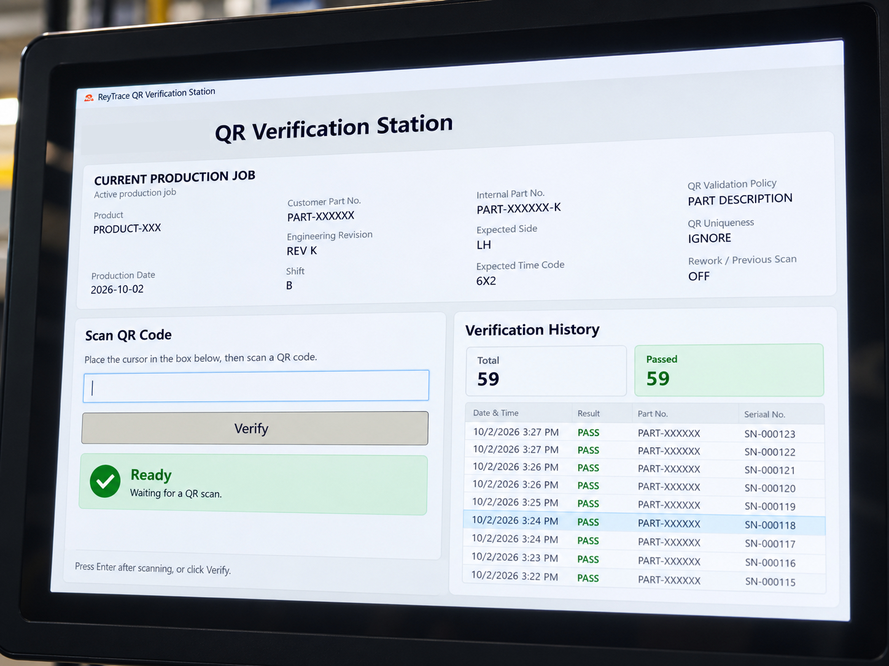Click the Verify button
The width and height of the screenshot is (889, 666).
pyautogui.click(x=255, y=428)
